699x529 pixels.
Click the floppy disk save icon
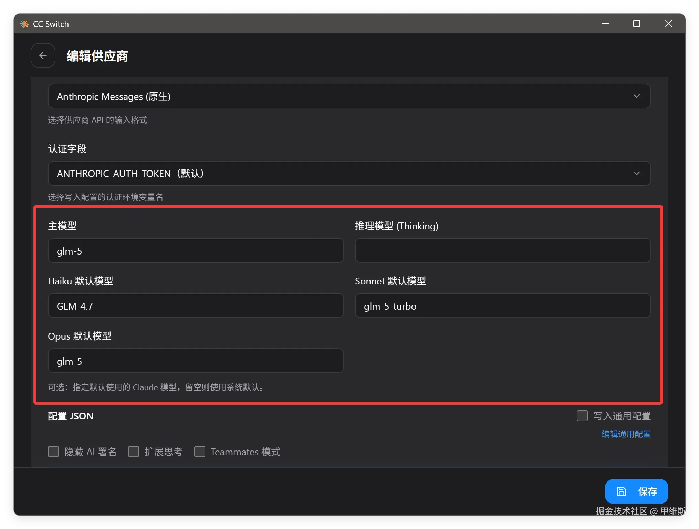pyautogui.click(x=621, y=491)
